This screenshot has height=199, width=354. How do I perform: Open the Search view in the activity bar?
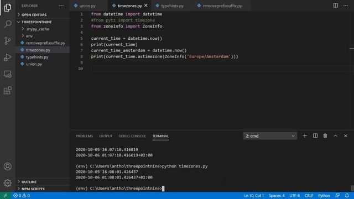[x=7, y=24]
